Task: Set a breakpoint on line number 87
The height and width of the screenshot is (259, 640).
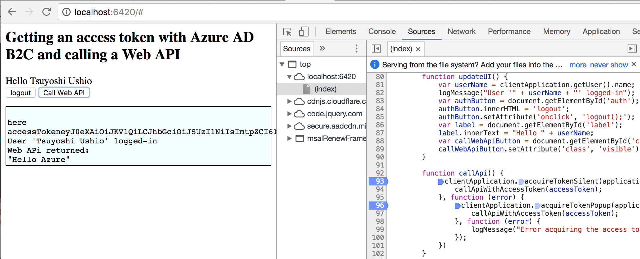Action: pyautogui.click(x=380, y=133)
